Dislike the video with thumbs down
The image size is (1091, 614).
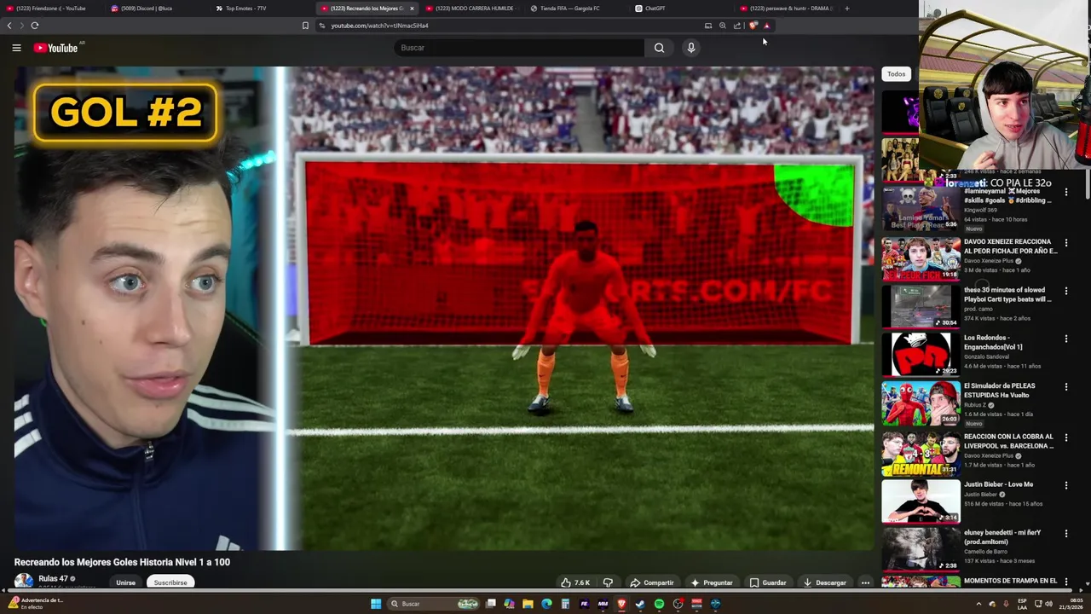tap(608, 582)
